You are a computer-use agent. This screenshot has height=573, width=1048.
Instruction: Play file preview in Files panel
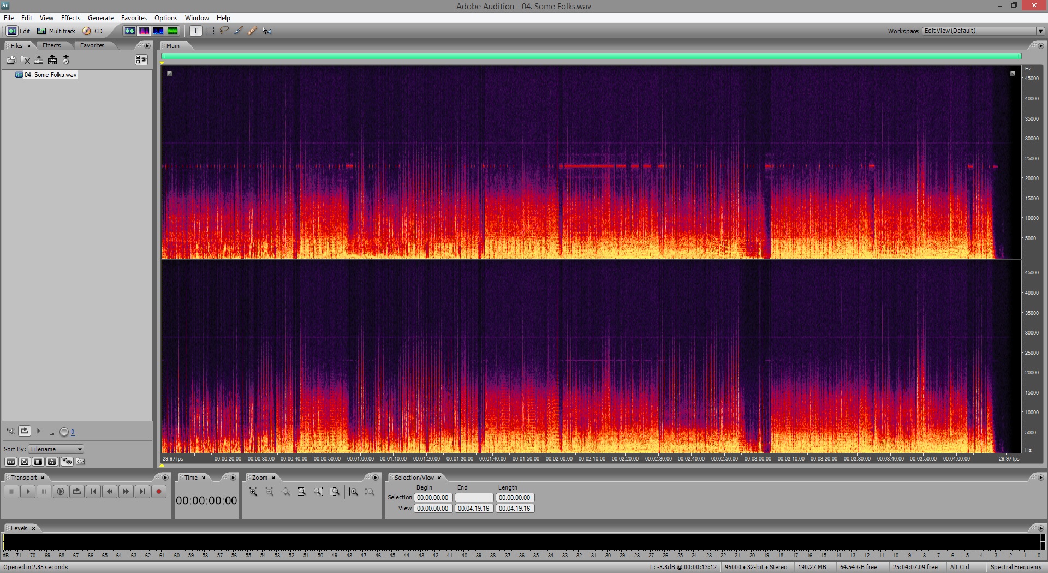click(38, 431)
